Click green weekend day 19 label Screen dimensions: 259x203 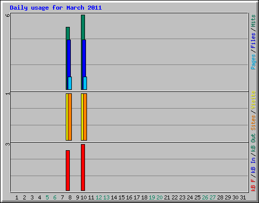152,197
